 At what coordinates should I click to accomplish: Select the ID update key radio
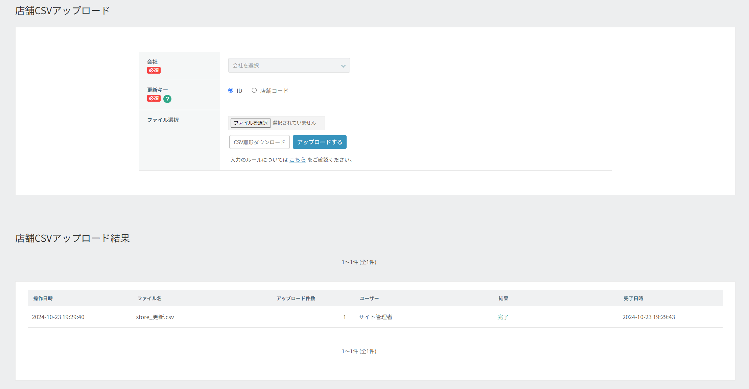tap(231, 90)
